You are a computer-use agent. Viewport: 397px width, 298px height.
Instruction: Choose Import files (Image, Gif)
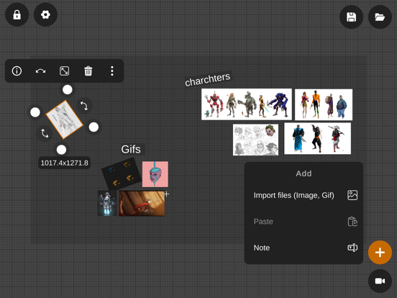pyautogui.click(x=304, y=195)
